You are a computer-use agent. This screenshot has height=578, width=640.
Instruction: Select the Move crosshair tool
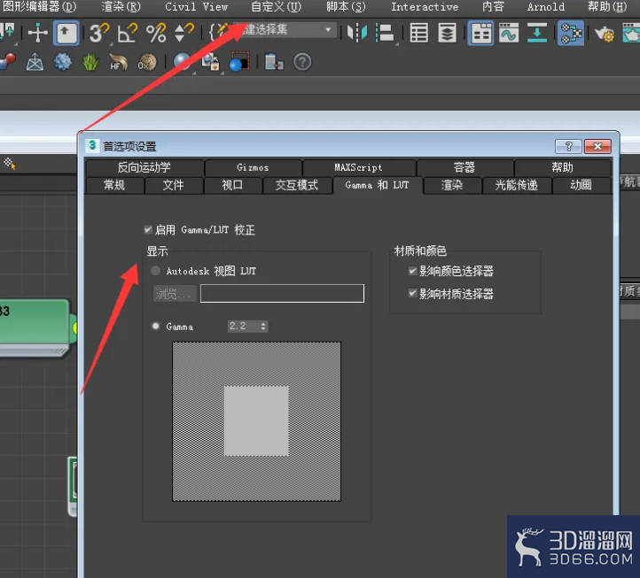click(37, 33)
